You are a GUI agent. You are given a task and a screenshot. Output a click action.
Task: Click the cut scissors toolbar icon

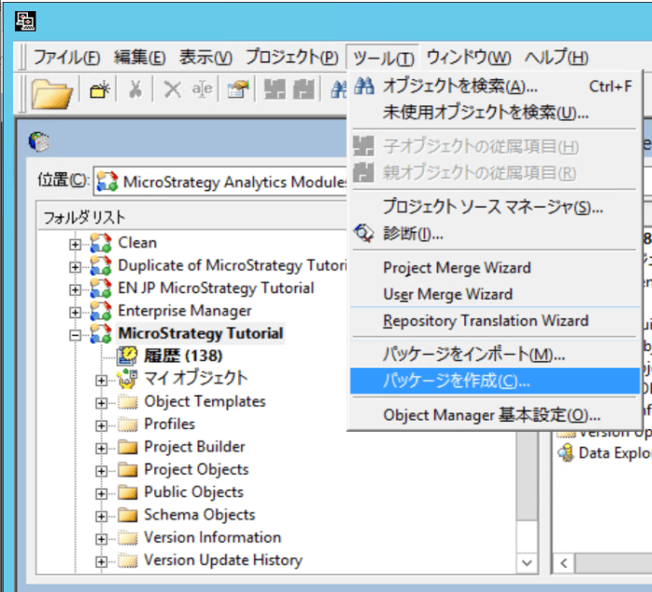click(135, 89)
